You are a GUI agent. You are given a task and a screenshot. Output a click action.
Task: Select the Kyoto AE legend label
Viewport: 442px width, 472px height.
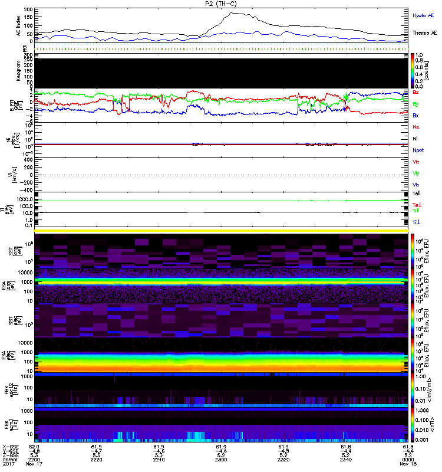click(423, 15)
